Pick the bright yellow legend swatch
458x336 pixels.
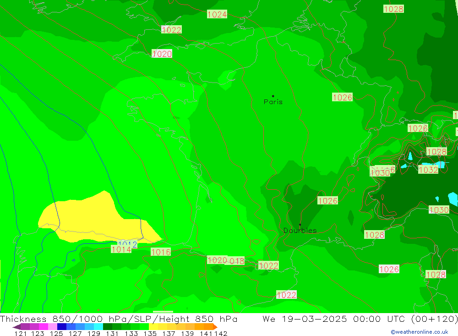pos(153,327)
